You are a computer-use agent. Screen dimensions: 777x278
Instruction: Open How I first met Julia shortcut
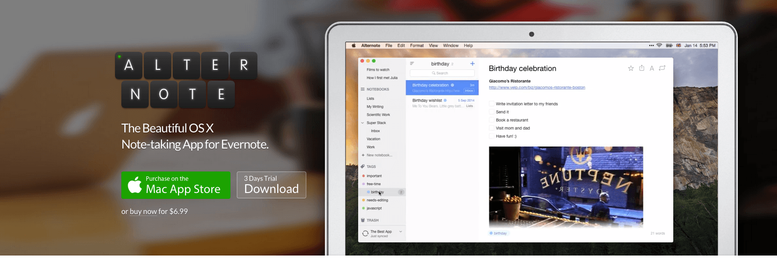click(x=381, y=78)
